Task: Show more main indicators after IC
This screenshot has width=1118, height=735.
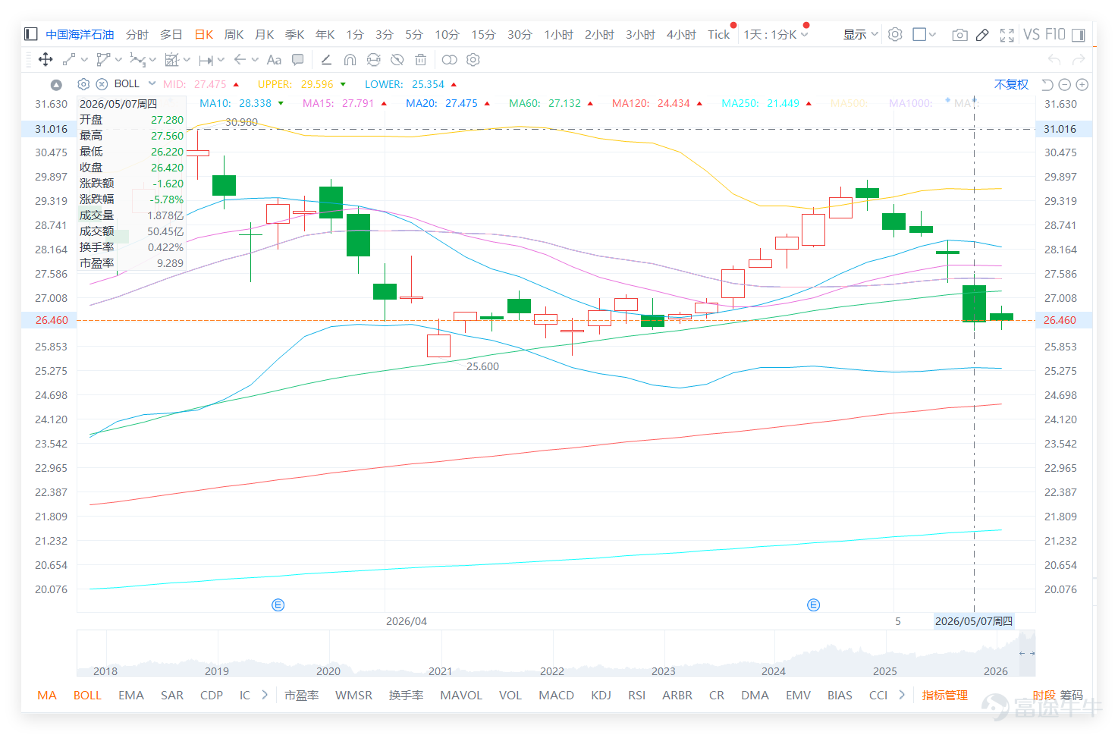Action: tap(265, 695)
